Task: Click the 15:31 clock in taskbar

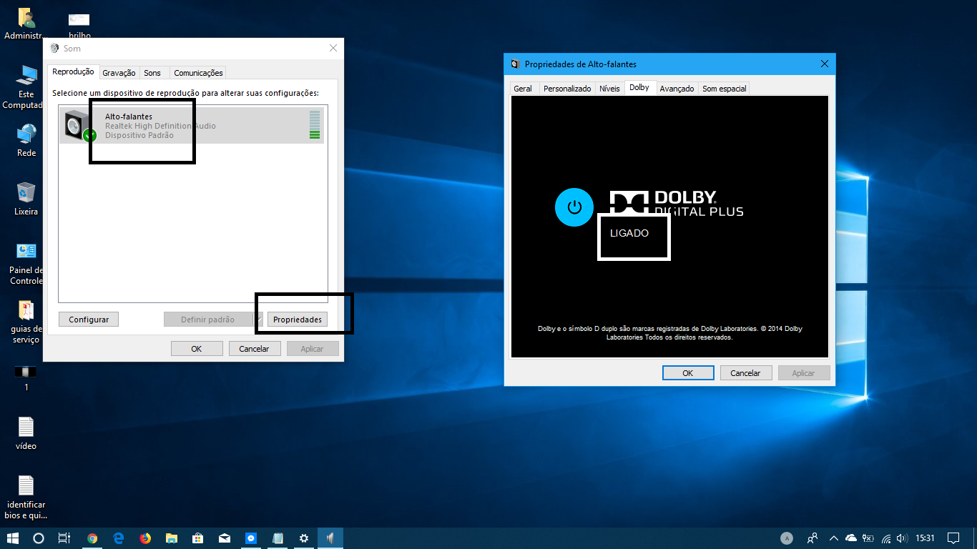Action: (925, 538)
